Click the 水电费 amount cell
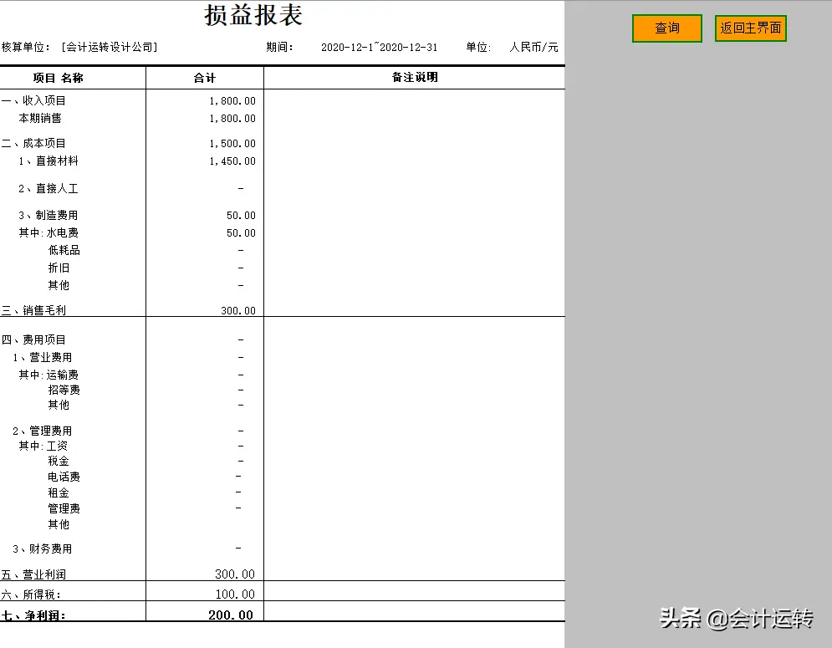 [x=241, y=233]
